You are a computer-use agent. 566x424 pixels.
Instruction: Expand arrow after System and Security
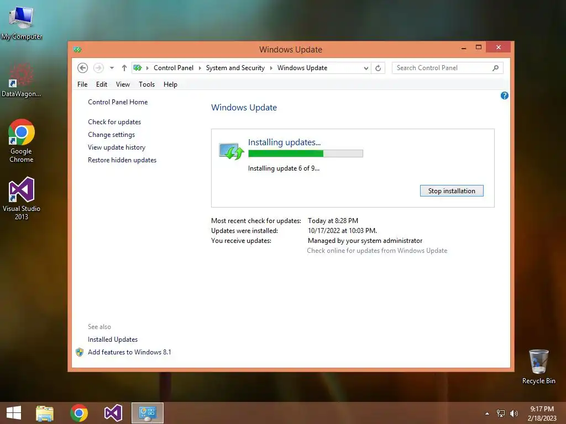click(271, 68)
